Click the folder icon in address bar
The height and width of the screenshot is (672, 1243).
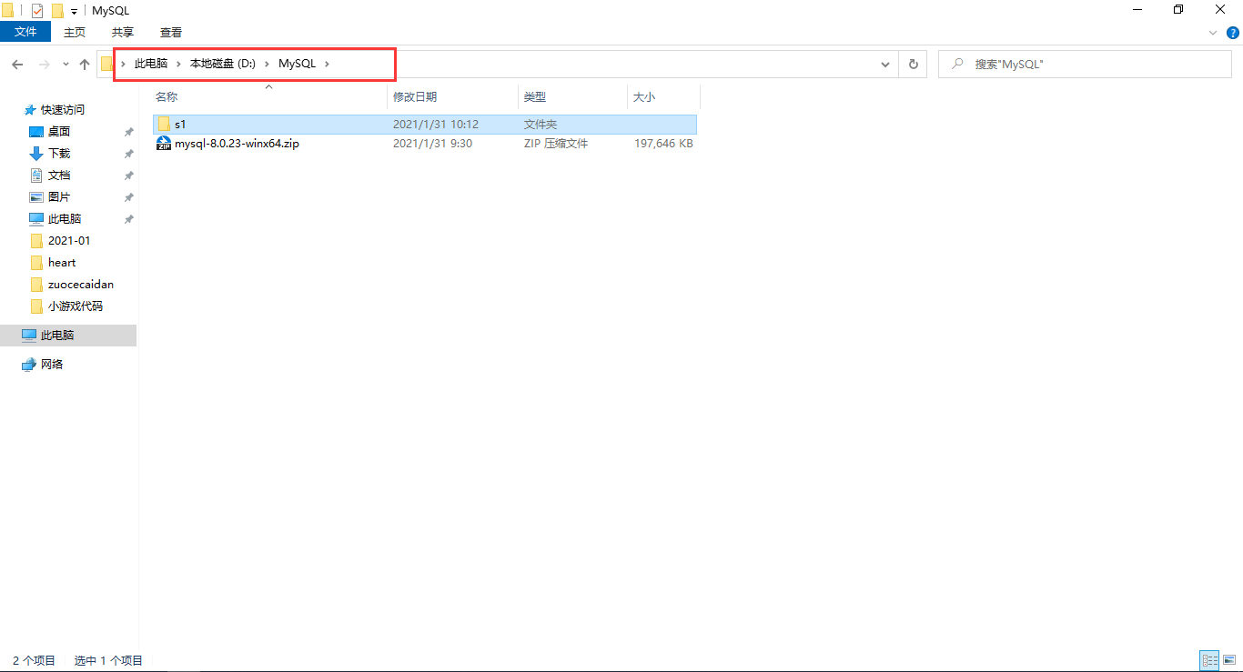click(107, 64)
